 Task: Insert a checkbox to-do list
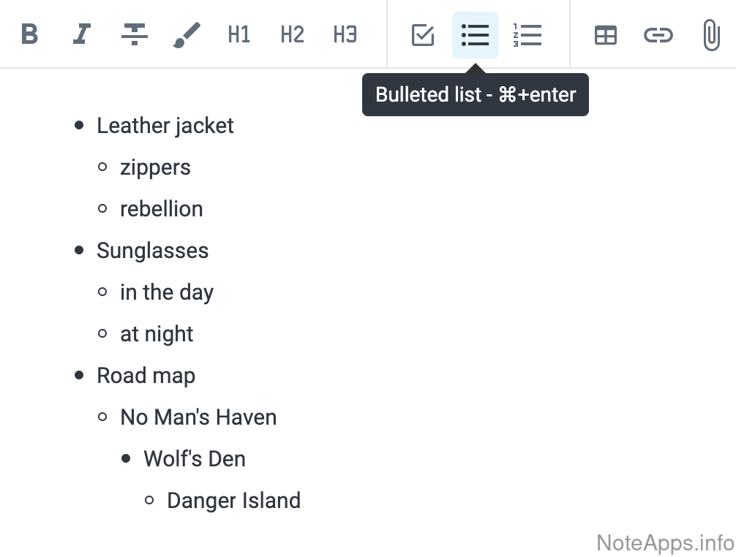(423, 34)
